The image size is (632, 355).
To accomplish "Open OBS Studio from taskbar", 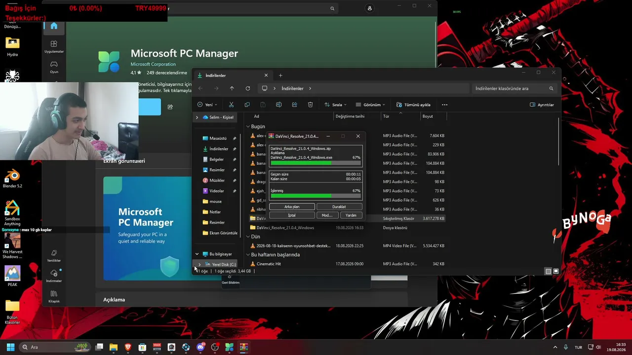I will click(x=215, y=347).
